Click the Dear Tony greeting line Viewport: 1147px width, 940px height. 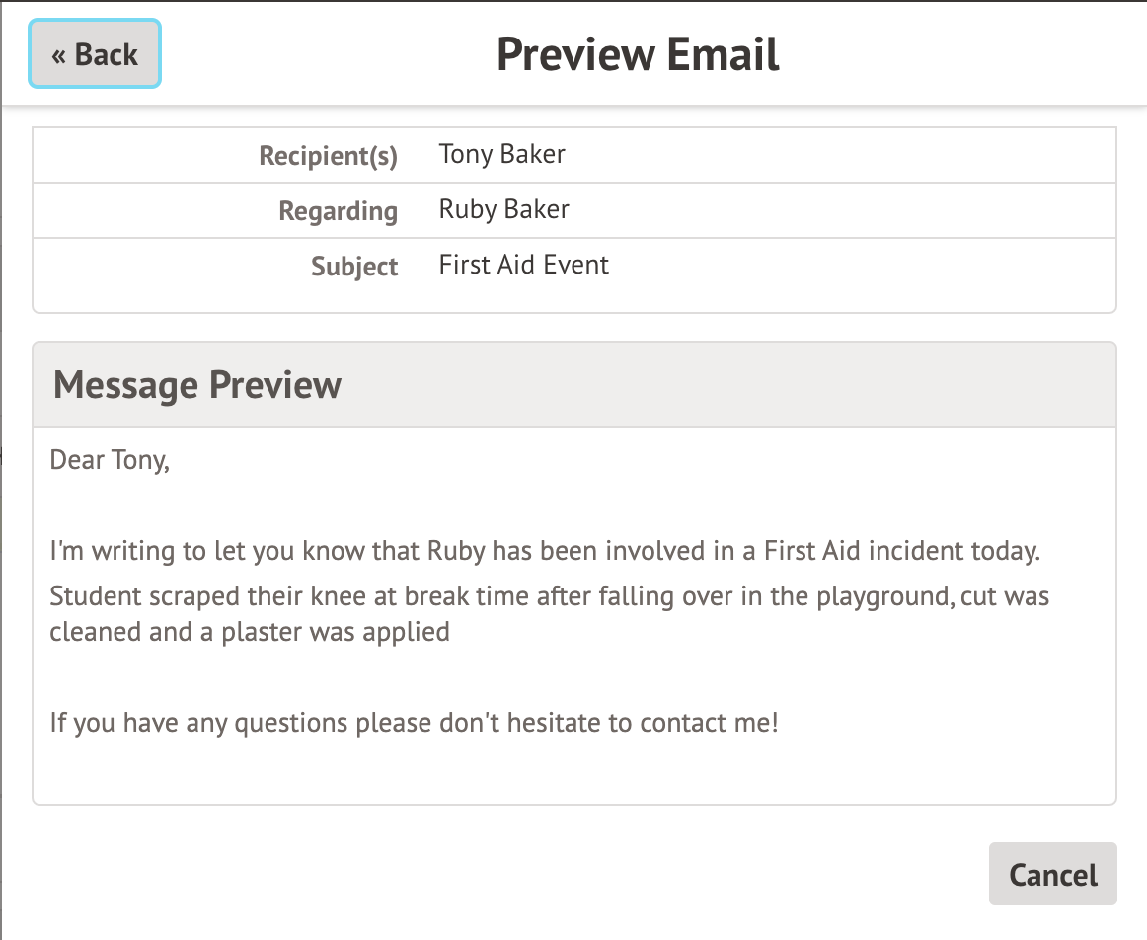click(x=110, y=460)
